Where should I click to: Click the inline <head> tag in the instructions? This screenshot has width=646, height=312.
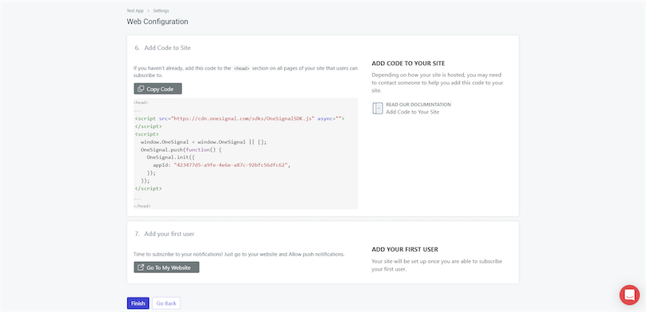coord(241,68)
